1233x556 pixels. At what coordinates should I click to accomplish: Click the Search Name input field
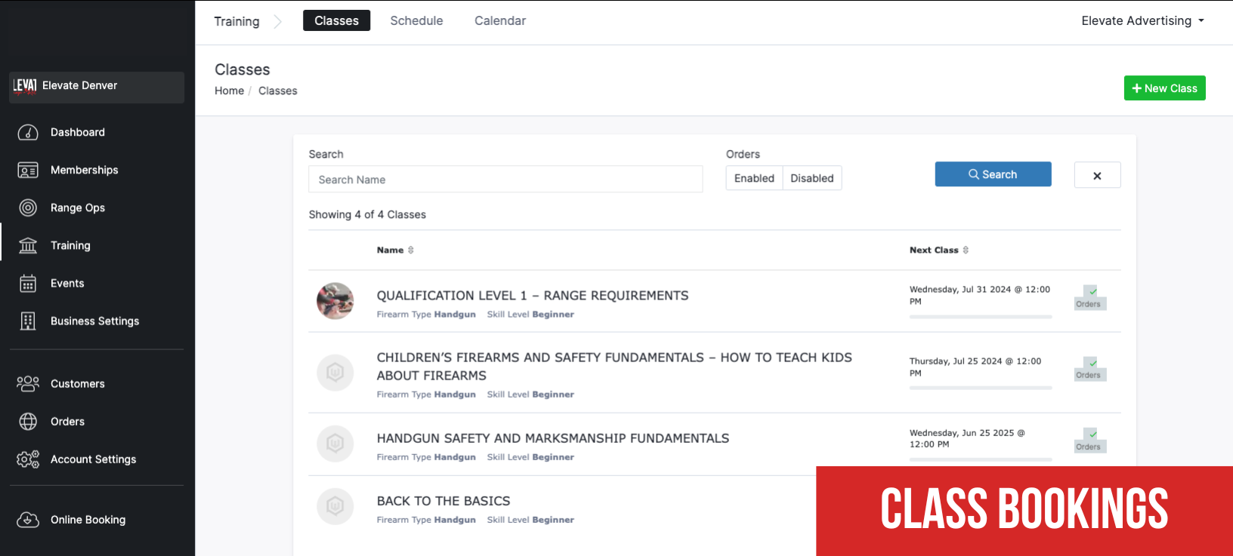[505, 180]
